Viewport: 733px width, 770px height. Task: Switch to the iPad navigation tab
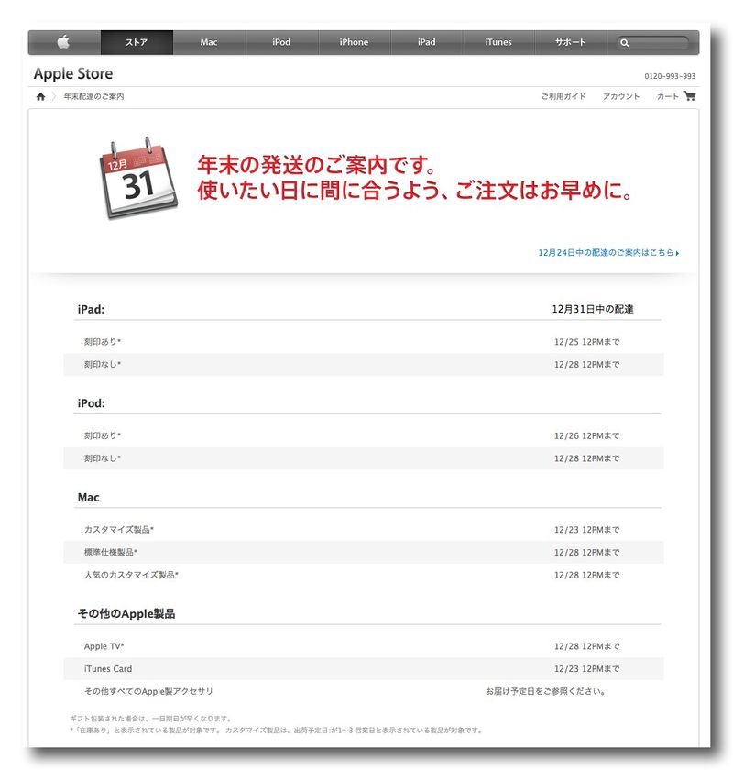point(426,42)
